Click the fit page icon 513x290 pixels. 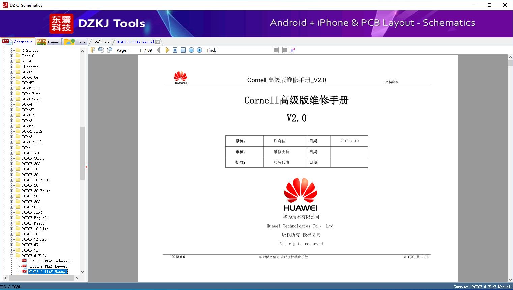click(x=183, y=50)
